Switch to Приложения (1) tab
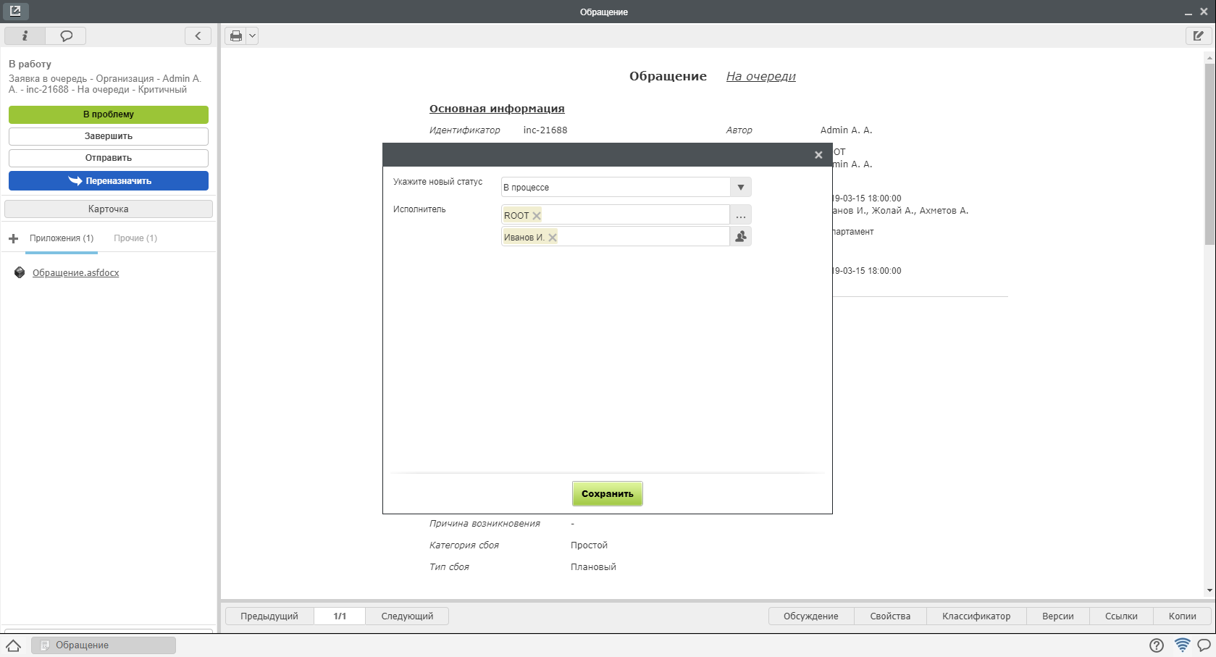The height and width of the screenshot is (657, 1216). [x=62, y=238]
